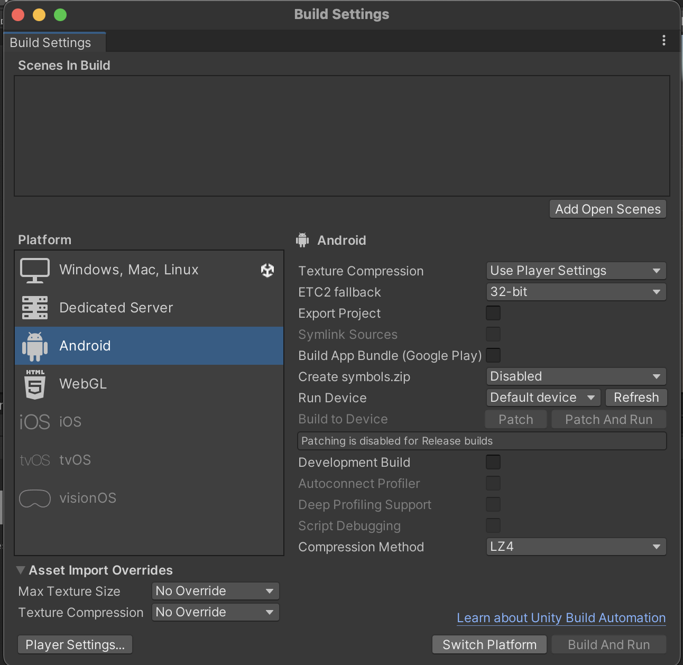This screenshot has height=665, width=683.
Task: Open the Asset Import Texture Compression override dropdown
Action: [216, 612]
